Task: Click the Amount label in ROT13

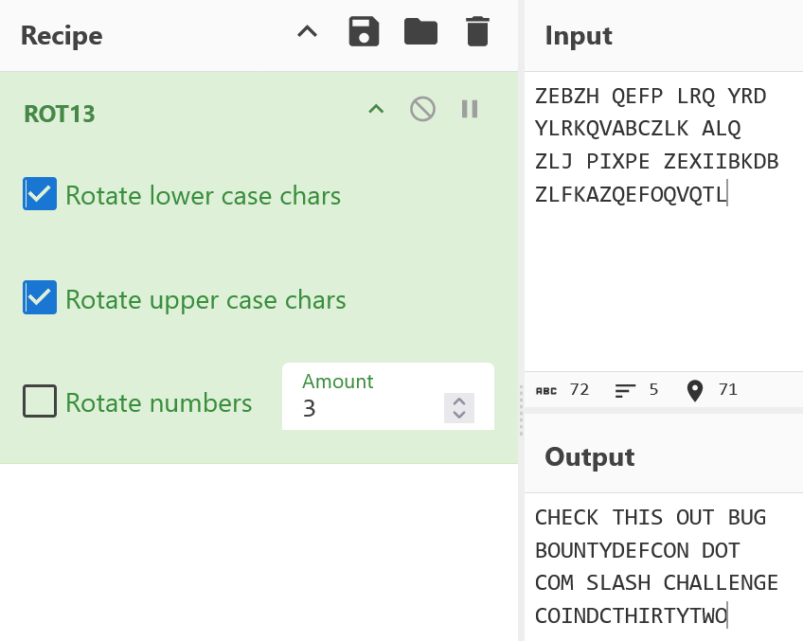Action: (x=337, y=382)
